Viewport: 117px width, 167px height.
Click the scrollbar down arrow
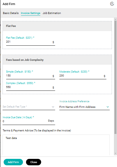(115, 154)
